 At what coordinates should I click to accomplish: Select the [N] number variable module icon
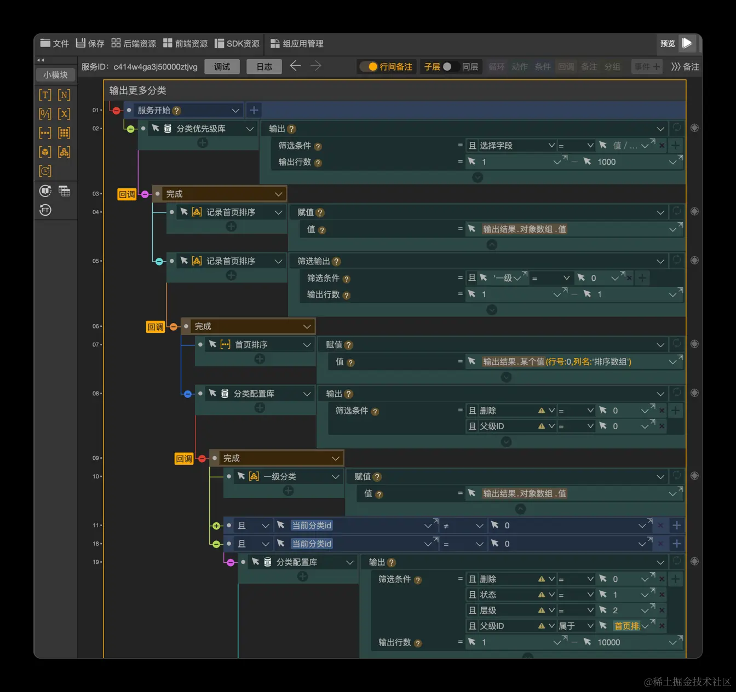tap(64, 95)
